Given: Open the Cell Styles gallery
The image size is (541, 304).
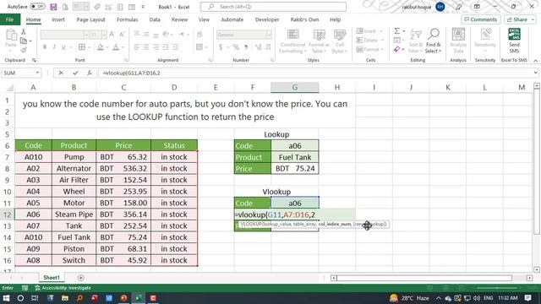Looking at the screenshot, I should (340, 41).
